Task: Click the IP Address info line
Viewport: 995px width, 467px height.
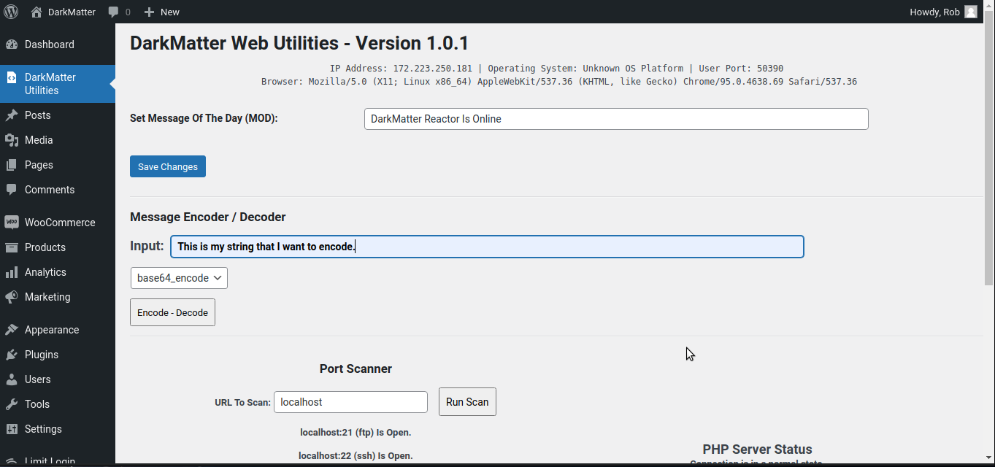Action: coord(556,69)
